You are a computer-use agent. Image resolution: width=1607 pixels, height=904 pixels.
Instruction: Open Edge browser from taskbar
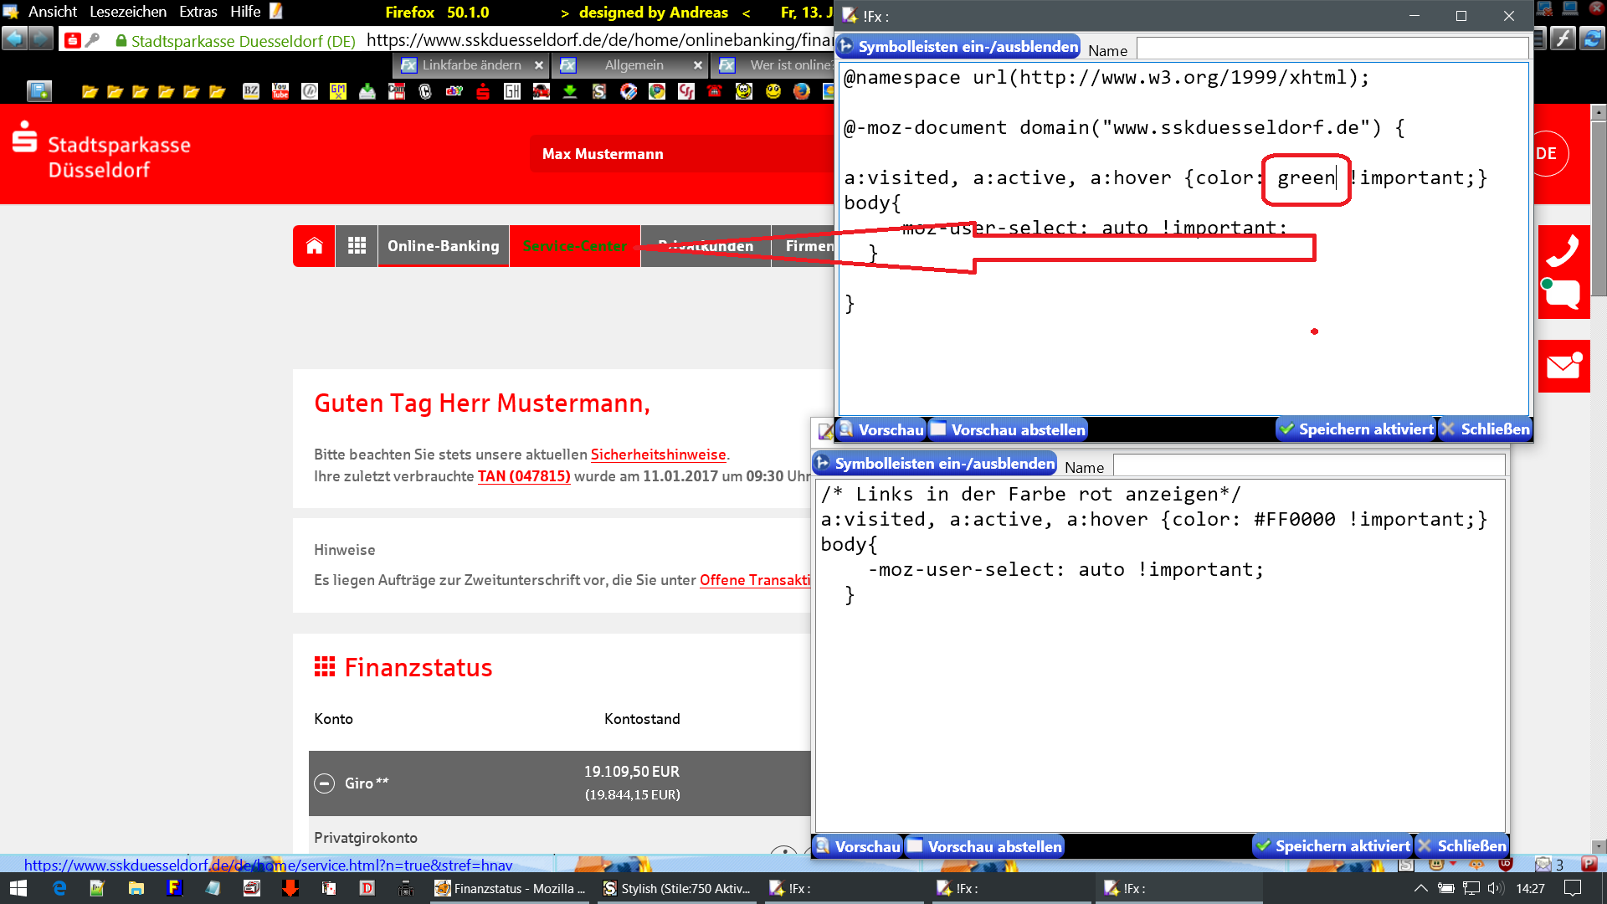point(59,888)
